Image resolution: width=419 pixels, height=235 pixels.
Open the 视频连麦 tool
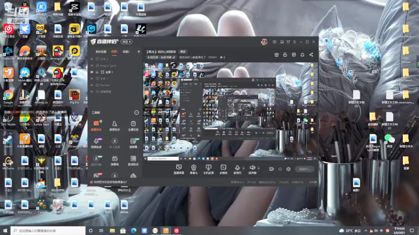(96, 143)
